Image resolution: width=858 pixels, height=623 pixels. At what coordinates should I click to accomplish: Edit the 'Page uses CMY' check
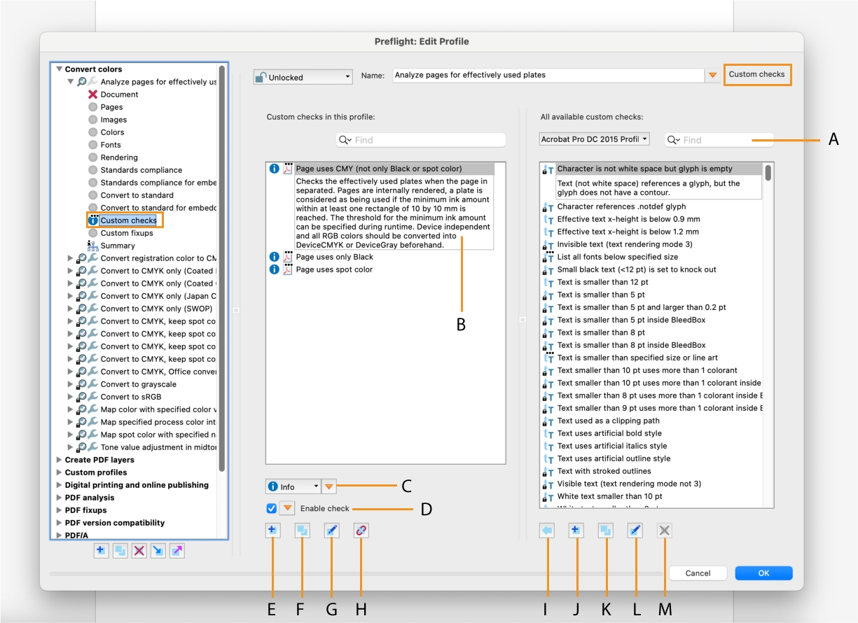click(332, 530)
